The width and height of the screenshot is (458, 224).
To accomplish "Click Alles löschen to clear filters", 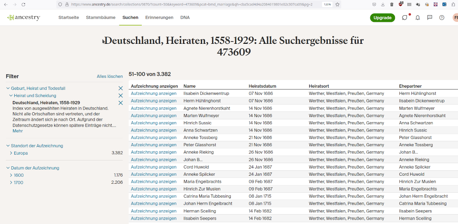I will tap(110, 76).
